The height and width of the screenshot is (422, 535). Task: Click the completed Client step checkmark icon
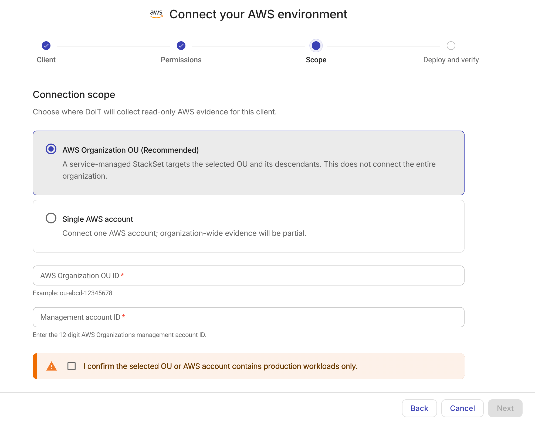[x=46, y=46]
